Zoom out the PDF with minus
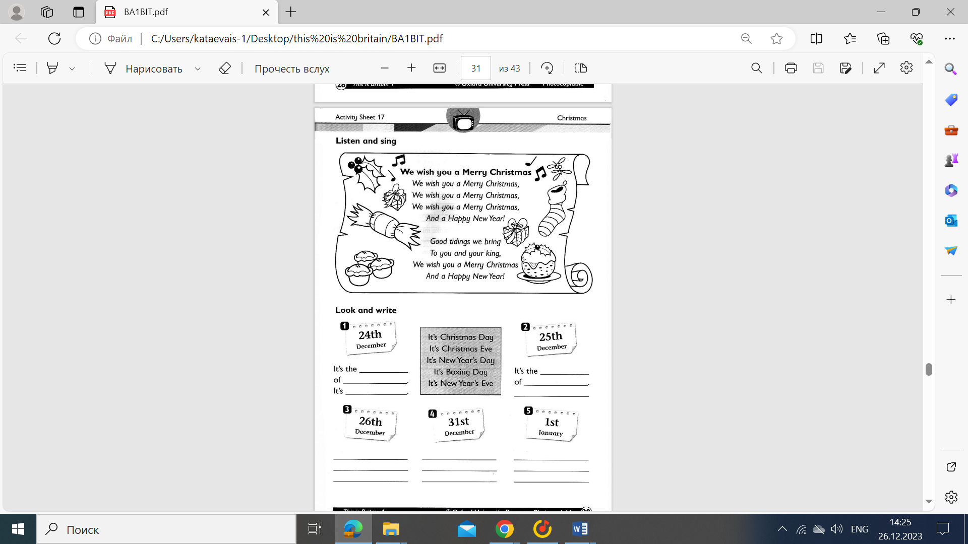 [x=385, y=68]
